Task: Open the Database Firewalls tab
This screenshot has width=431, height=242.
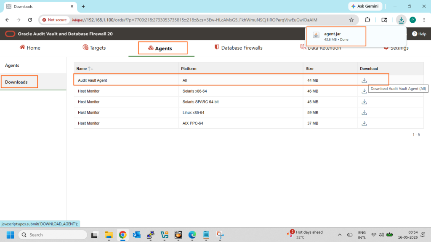Action: point(238,48)
